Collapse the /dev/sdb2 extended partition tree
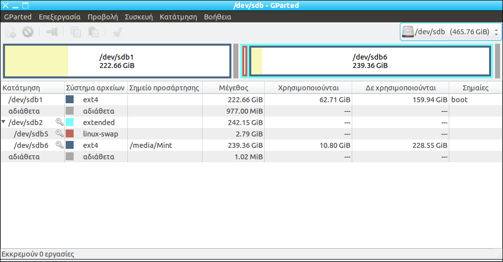 pos(4,123)
